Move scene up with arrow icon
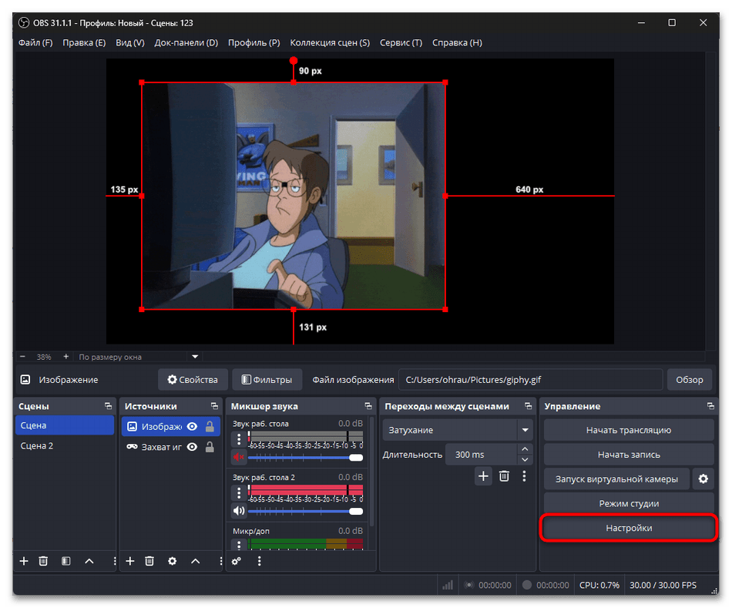 point(89,561)
